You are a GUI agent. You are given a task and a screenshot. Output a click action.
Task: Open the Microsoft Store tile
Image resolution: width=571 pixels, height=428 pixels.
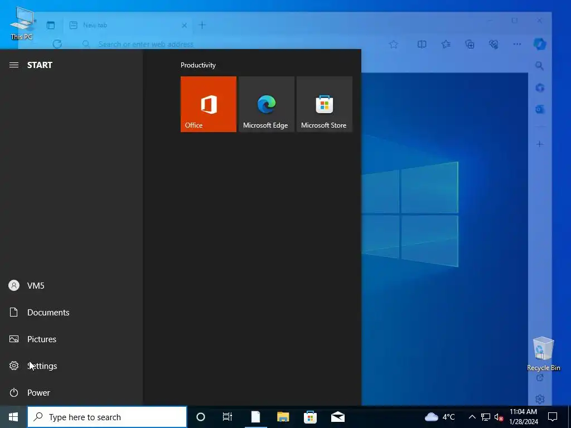(325, 104)
